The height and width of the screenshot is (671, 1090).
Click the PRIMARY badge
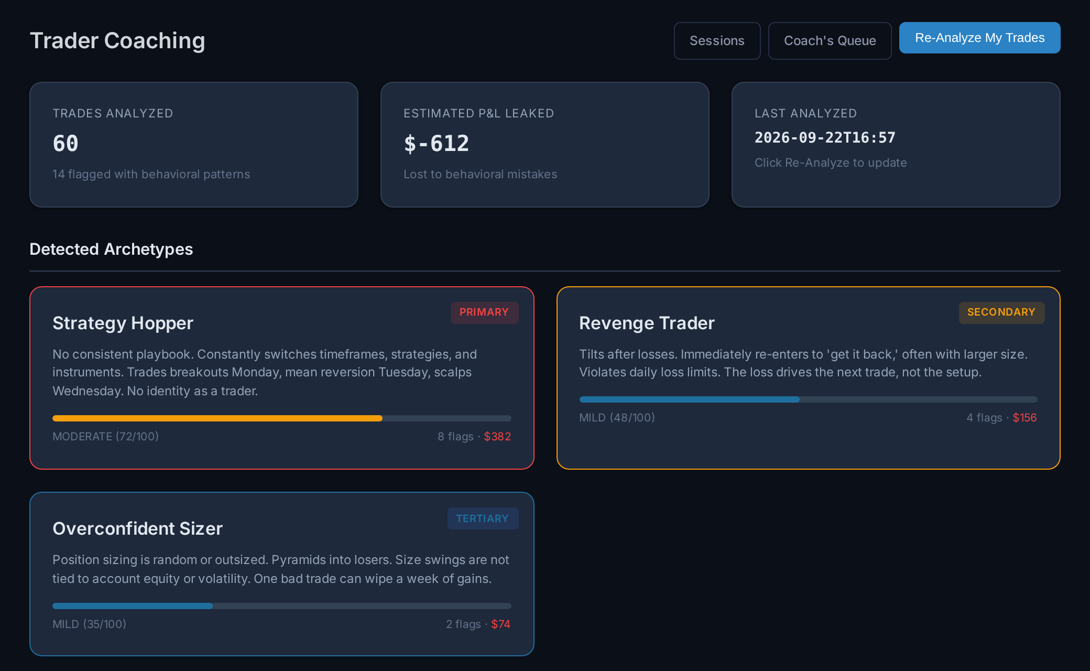pyautogui.click(x=484, y=312)
